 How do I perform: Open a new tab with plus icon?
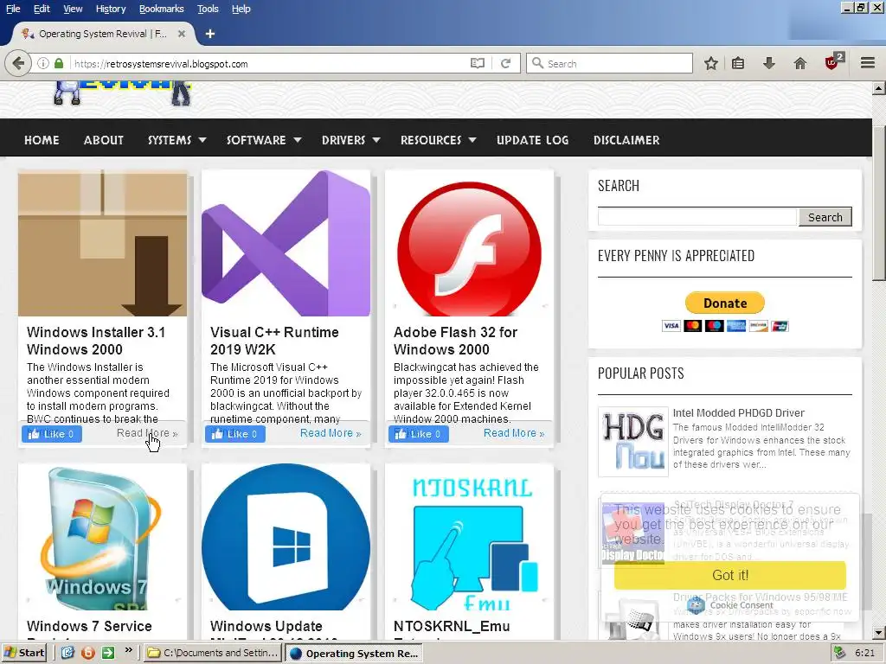(x=210, y=34)
